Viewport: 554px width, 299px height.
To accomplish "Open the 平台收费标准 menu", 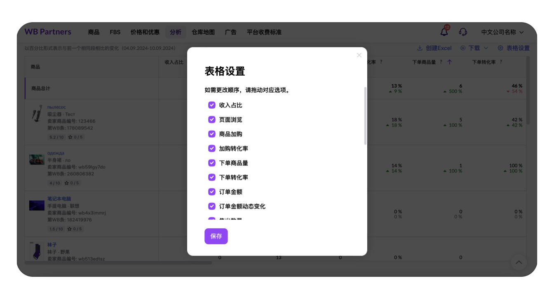I will point(264,32).
